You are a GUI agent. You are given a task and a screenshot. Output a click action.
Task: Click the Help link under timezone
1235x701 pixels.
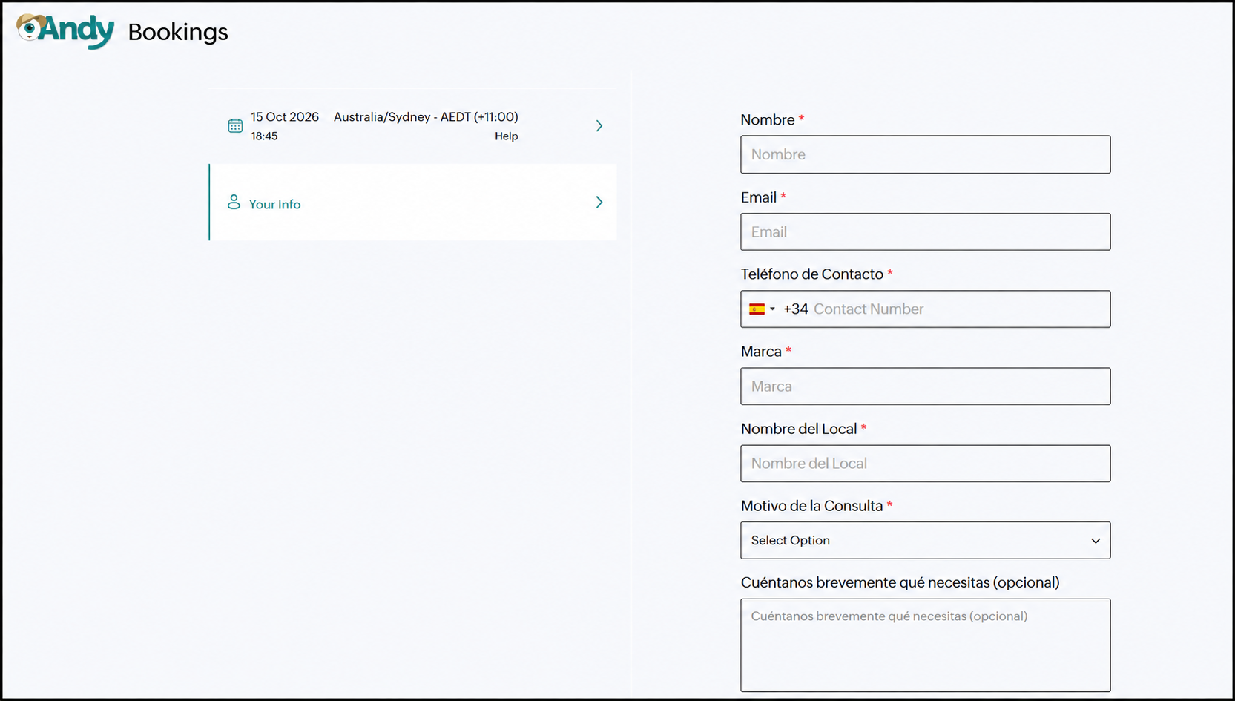[x=507, y=136]
